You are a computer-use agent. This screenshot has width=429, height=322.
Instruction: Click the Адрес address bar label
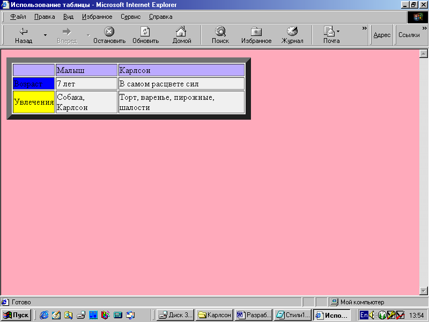coord(382,35)
